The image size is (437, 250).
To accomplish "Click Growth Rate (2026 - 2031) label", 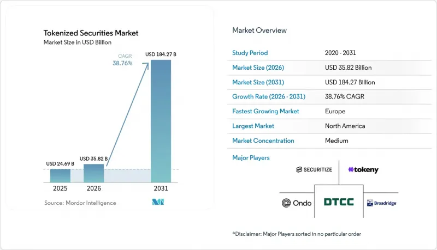I will [x=269, y=96].
